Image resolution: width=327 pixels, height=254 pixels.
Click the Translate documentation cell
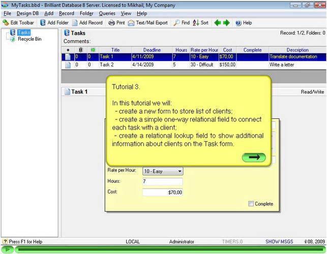298,57
